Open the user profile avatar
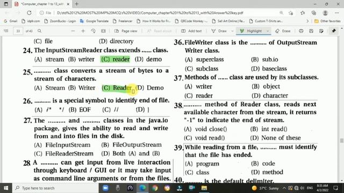This screenshot has width=344, height=193. [325, 13]
